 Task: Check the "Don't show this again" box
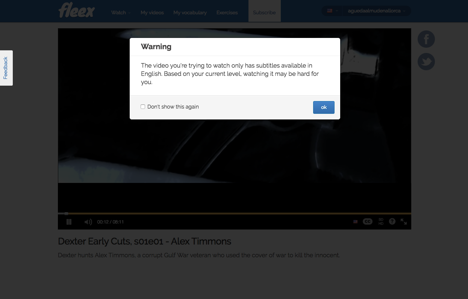point(143,107)
